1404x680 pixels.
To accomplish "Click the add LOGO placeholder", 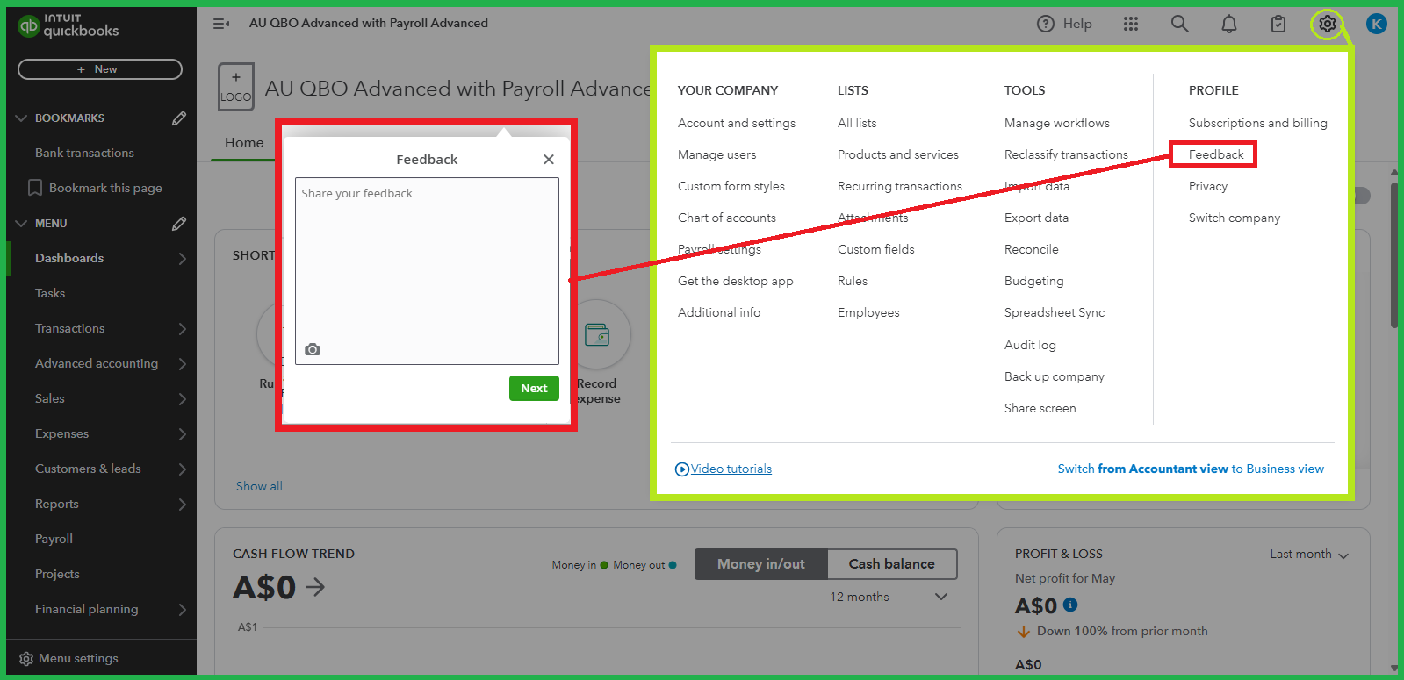I will pyautogui.click(x=235, y=87).
